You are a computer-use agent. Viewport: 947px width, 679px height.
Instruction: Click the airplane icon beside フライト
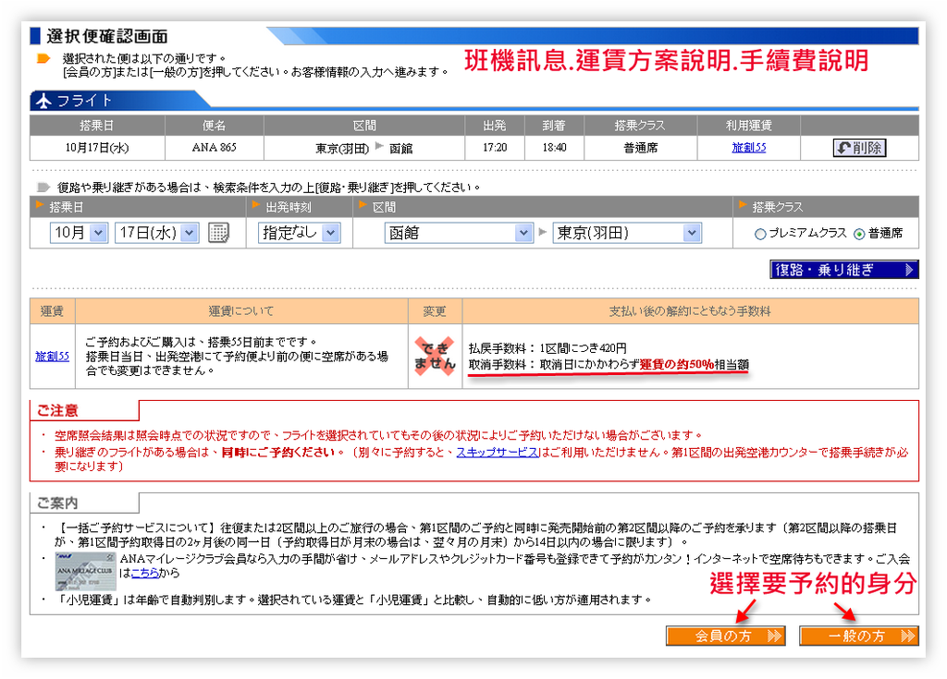pyautogui.click(x=43, y=101)
